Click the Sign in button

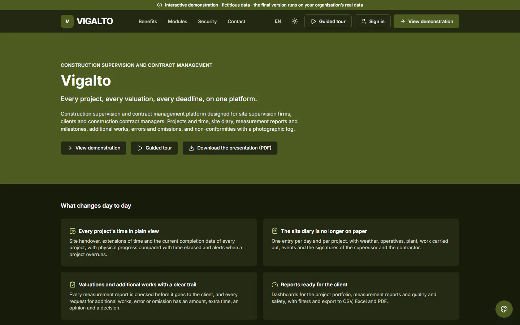pyautogui.click(x=373, y=21)
